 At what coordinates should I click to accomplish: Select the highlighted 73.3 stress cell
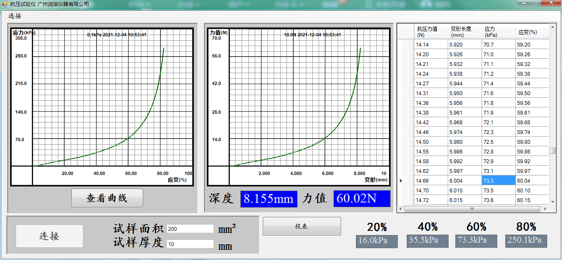[498, 181]
